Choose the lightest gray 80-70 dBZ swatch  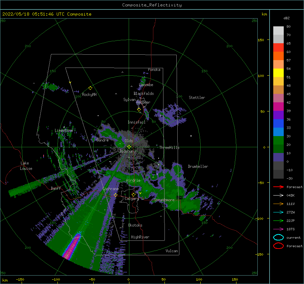click(x=278, y=31)
